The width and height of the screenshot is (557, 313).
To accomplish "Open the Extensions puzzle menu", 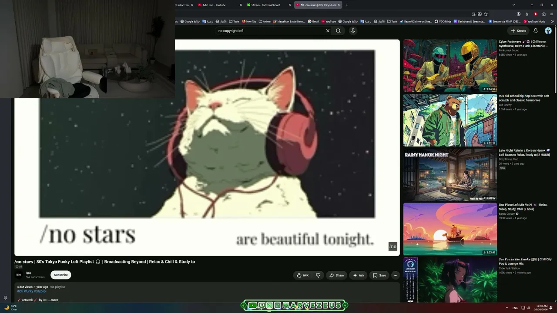I will (x=544, y=14).
